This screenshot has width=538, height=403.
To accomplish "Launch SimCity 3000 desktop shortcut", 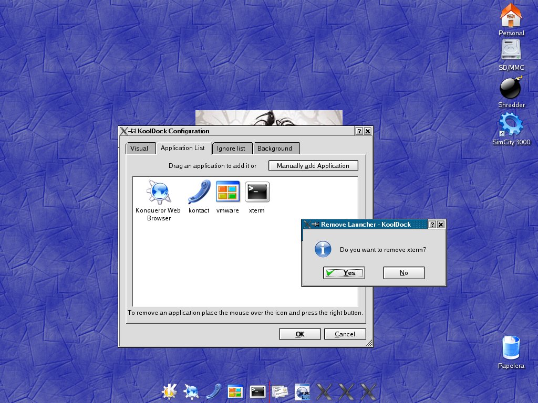I will coord(511,130).
